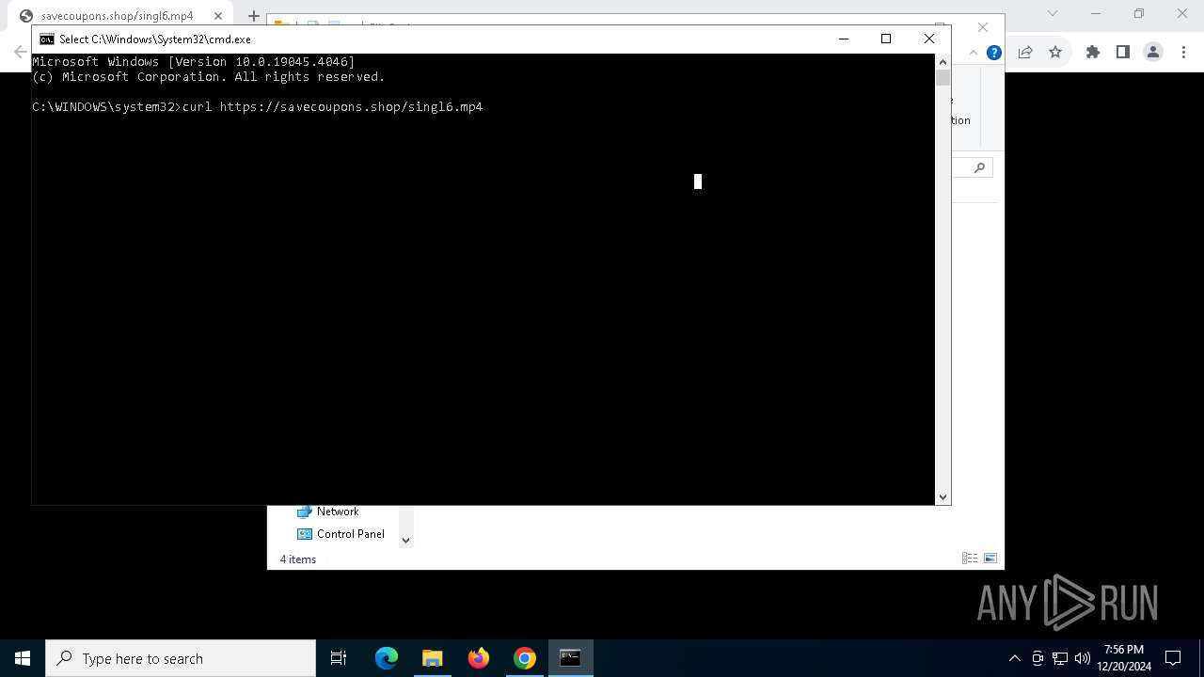
Task: Launch Microsoft Edge from the taskbar
Action: pyautogui.click(x=387, y=658)
